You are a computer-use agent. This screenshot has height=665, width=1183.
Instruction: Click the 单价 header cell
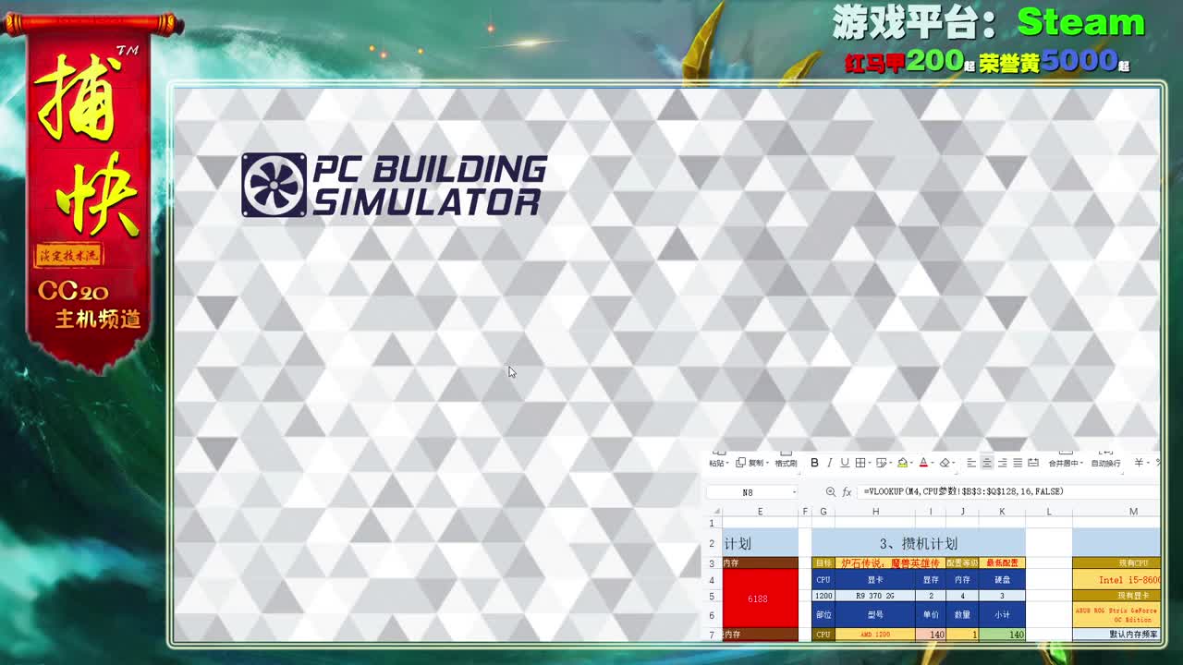pos(931,615)
